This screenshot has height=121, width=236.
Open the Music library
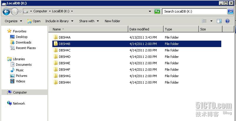pyautogui.click(x=20, y=70)
